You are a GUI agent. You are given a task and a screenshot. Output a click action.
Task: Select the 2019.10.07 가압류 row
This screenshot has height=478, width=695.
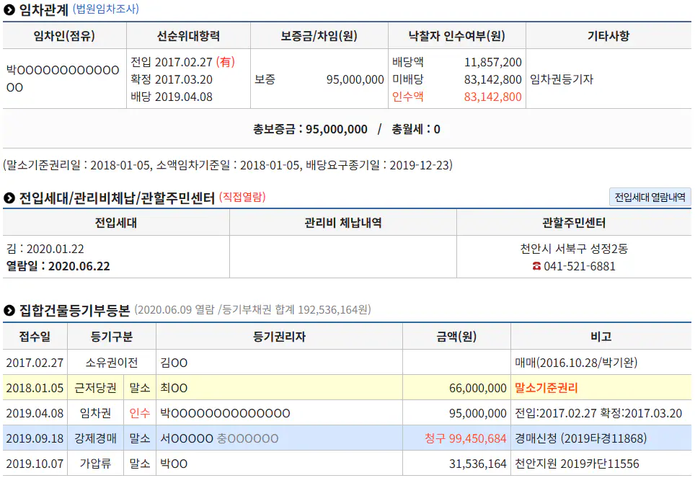pyautogui.click(x=347, y=464)
